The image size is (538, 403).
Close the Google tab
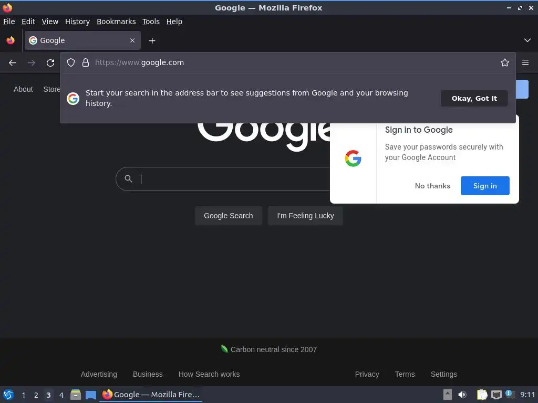coord(132,40)
